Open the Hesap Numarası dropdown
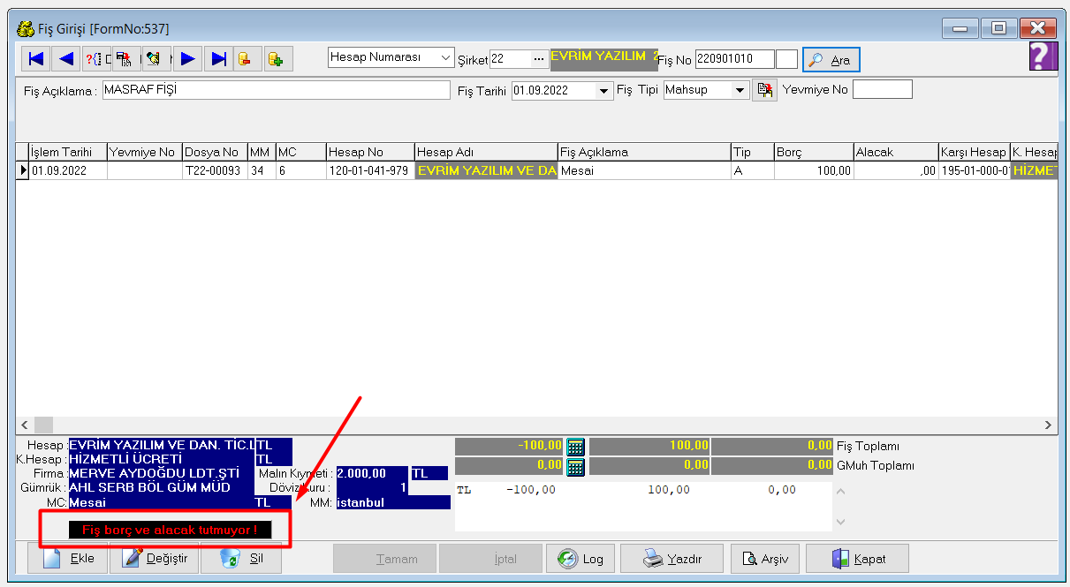1070x587 pixels. (391, 58)
